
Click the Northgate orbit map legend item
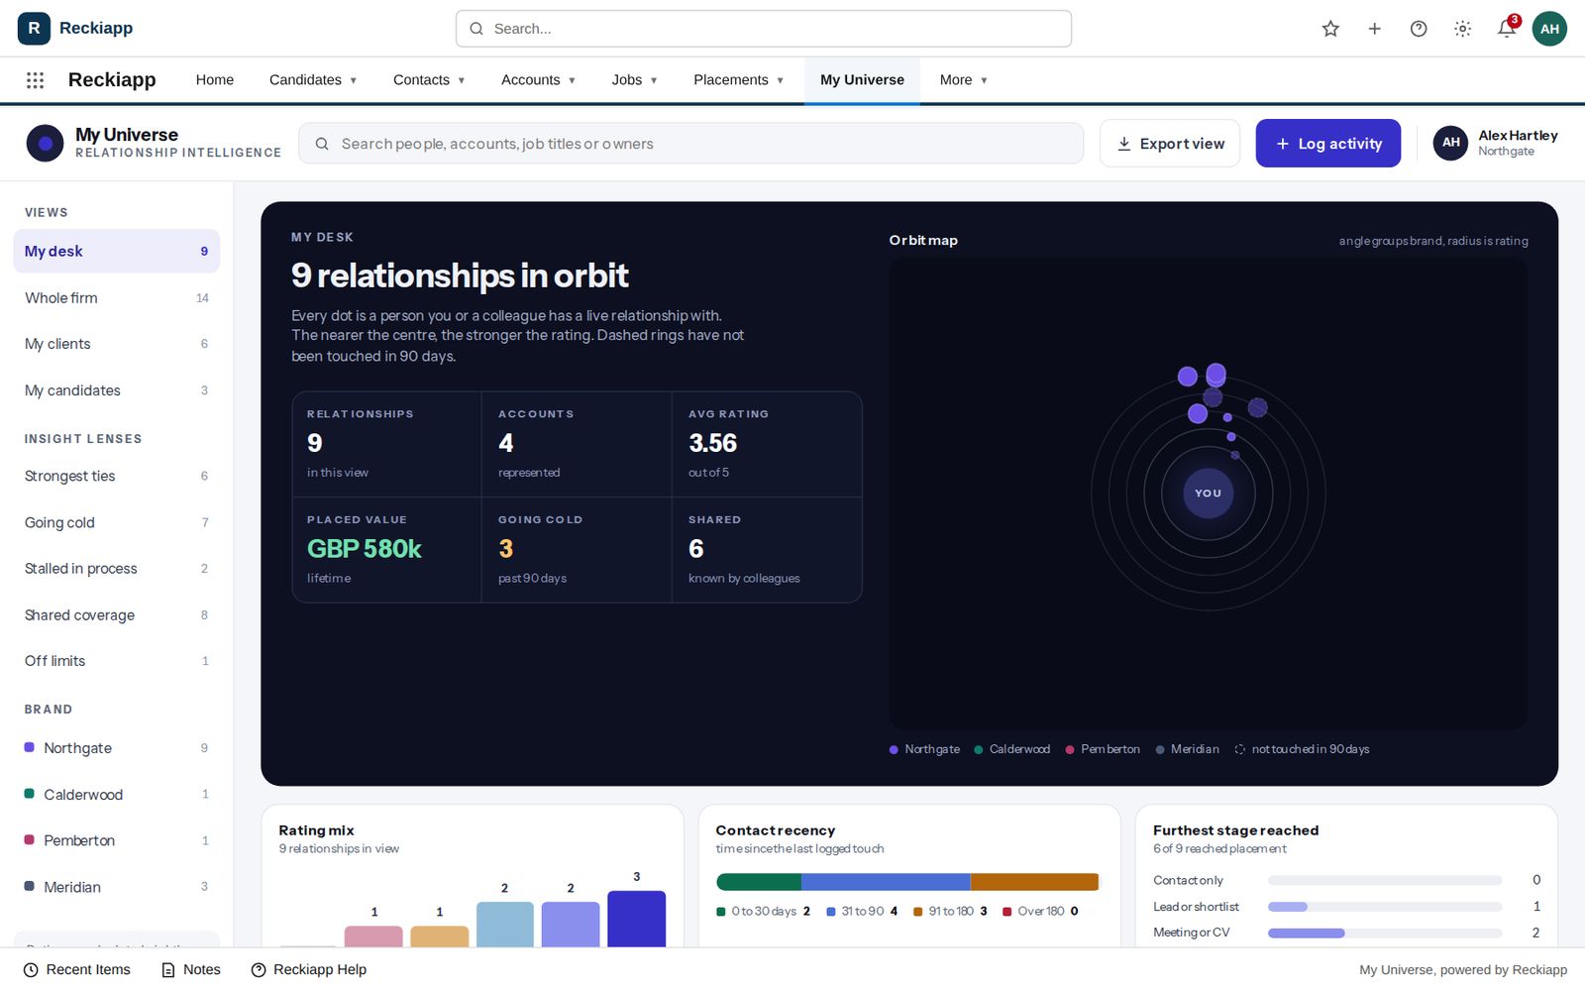coord(924,749)
